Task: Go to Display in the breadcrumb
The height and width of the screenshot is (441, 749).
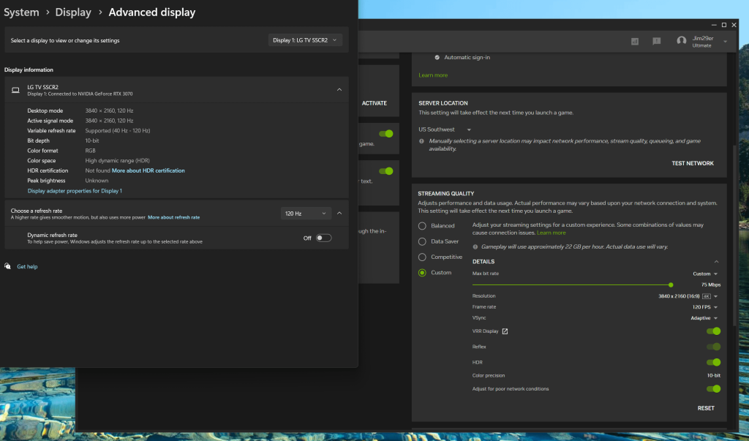Action: click(73, 12)
